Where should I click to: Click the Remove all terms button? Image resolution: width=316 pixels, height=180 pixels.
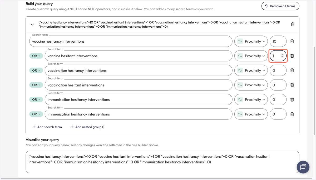pos(280,6)
